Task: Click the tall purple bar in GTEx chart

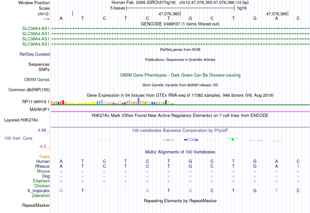Action: click(x=138, y=101)
